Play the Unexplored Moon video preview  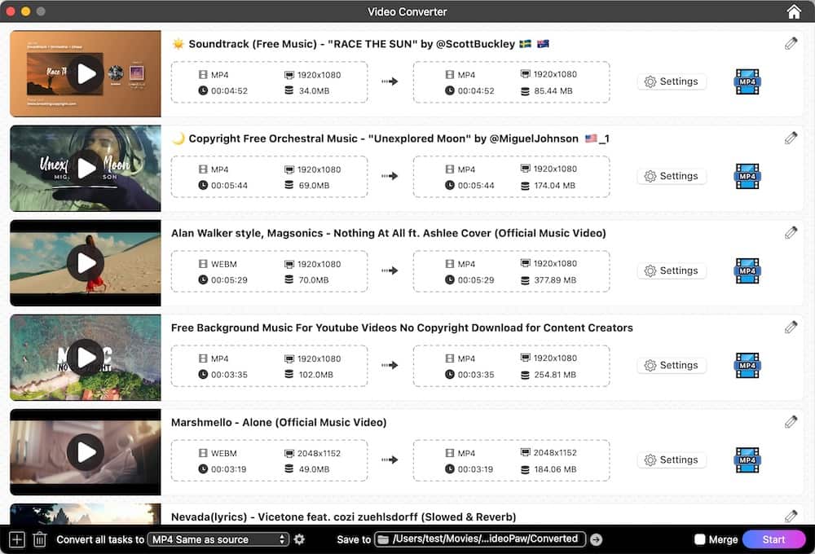[x=86, y=169]
